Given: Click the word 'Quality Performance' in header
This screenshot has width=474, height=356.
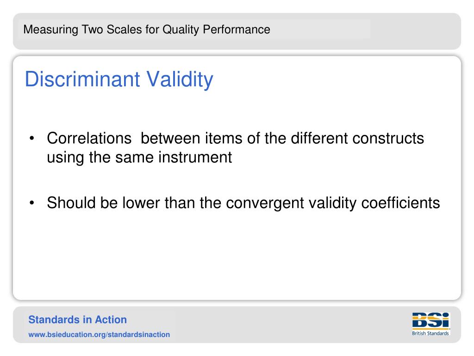Looking at the screenshot, I should 216,30.
